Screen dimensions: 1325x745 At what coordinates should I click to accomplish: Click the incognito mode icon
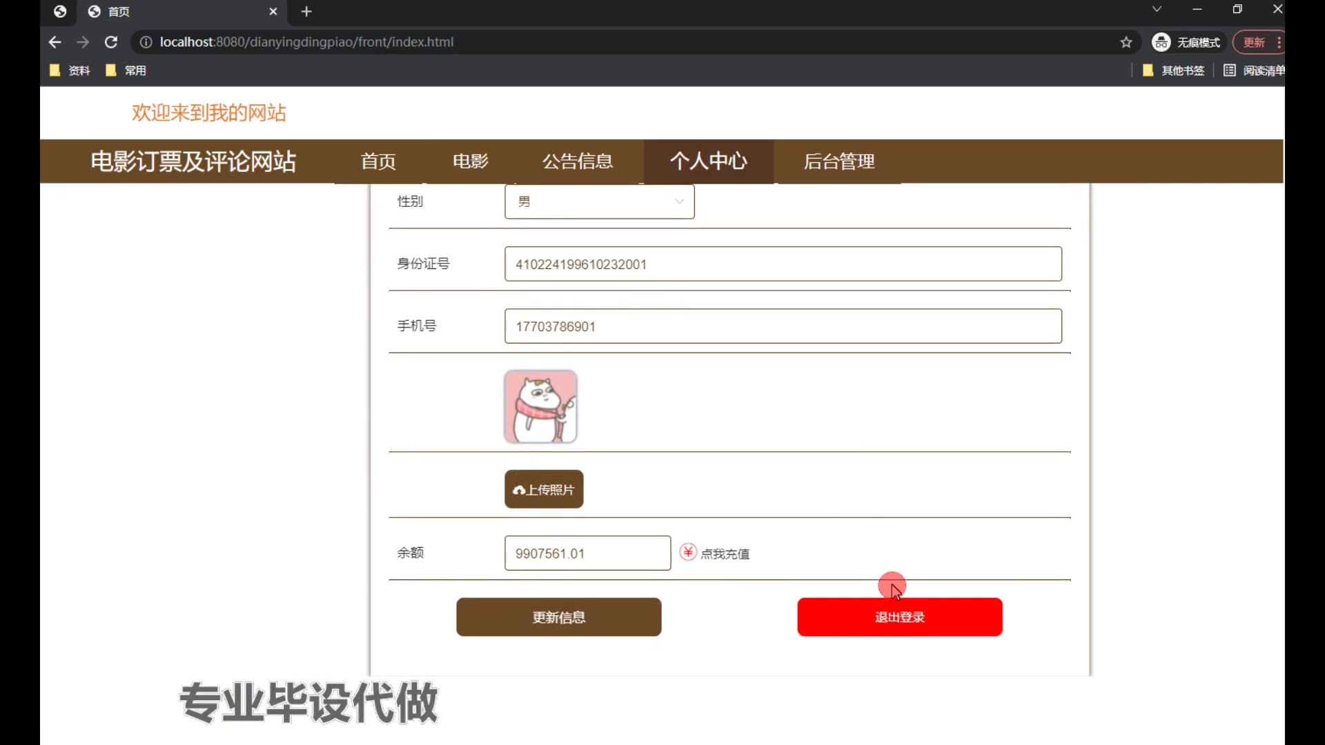(1161, 42)
